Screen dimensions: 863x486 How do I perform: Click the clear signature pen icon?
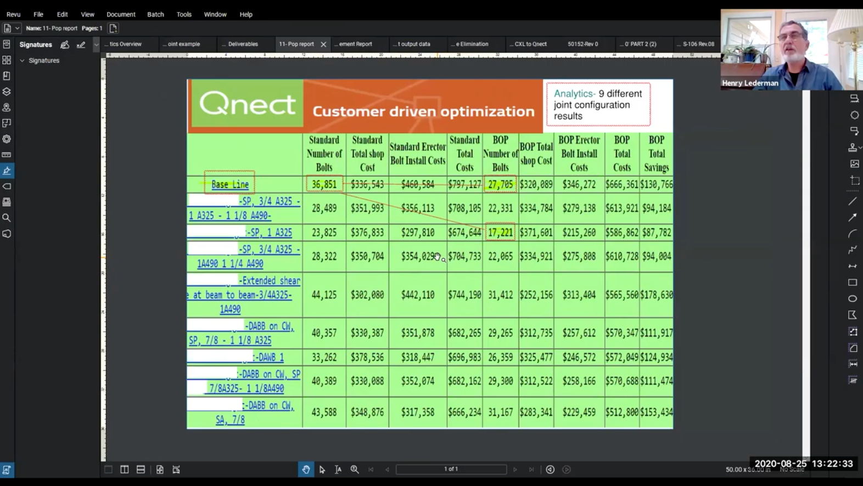tap(81, 44)
